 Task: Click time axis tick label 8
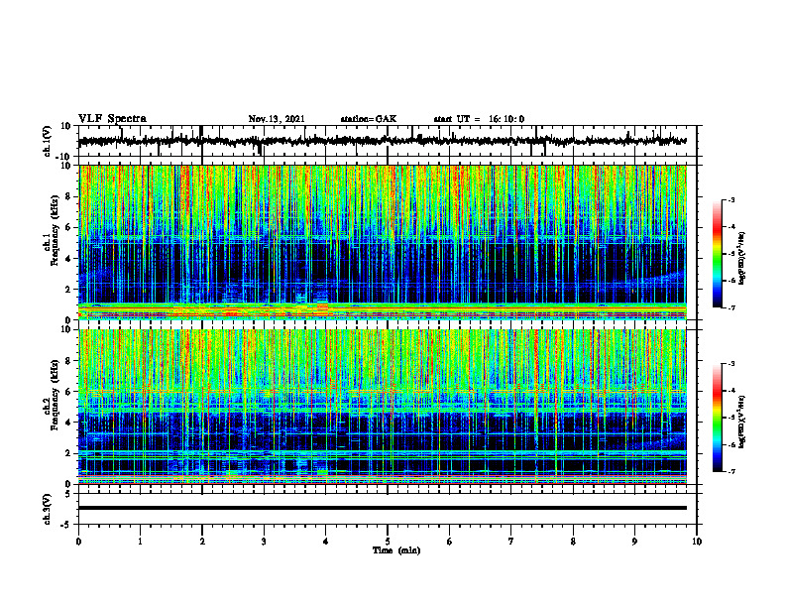click(x=573, y=542)
